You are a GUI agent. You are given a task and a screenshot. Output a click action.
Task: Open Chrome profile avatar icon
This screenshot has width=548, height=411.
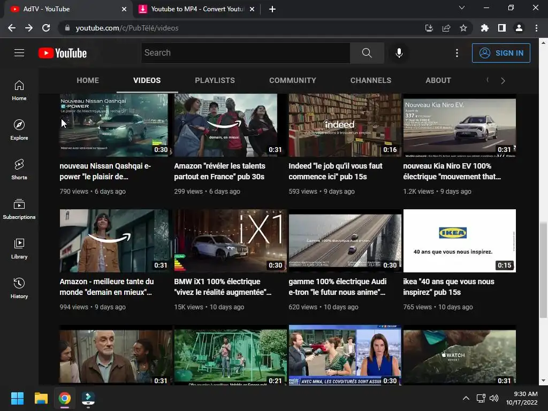[519, 28]
